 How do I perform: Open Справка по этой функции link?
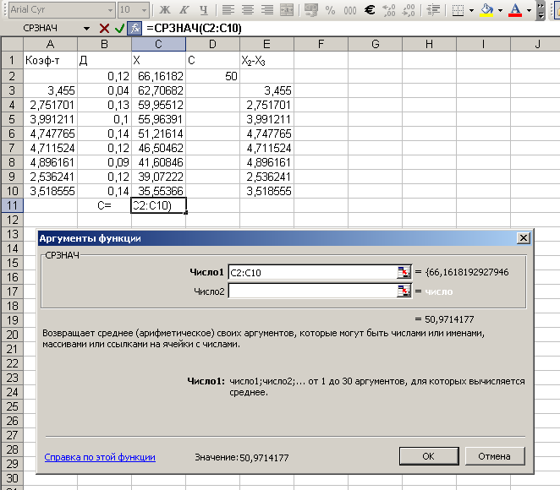tap(100, 457)
